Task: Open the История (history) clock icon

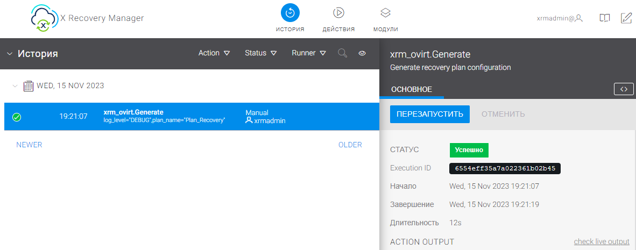Action: click(290, 13)
